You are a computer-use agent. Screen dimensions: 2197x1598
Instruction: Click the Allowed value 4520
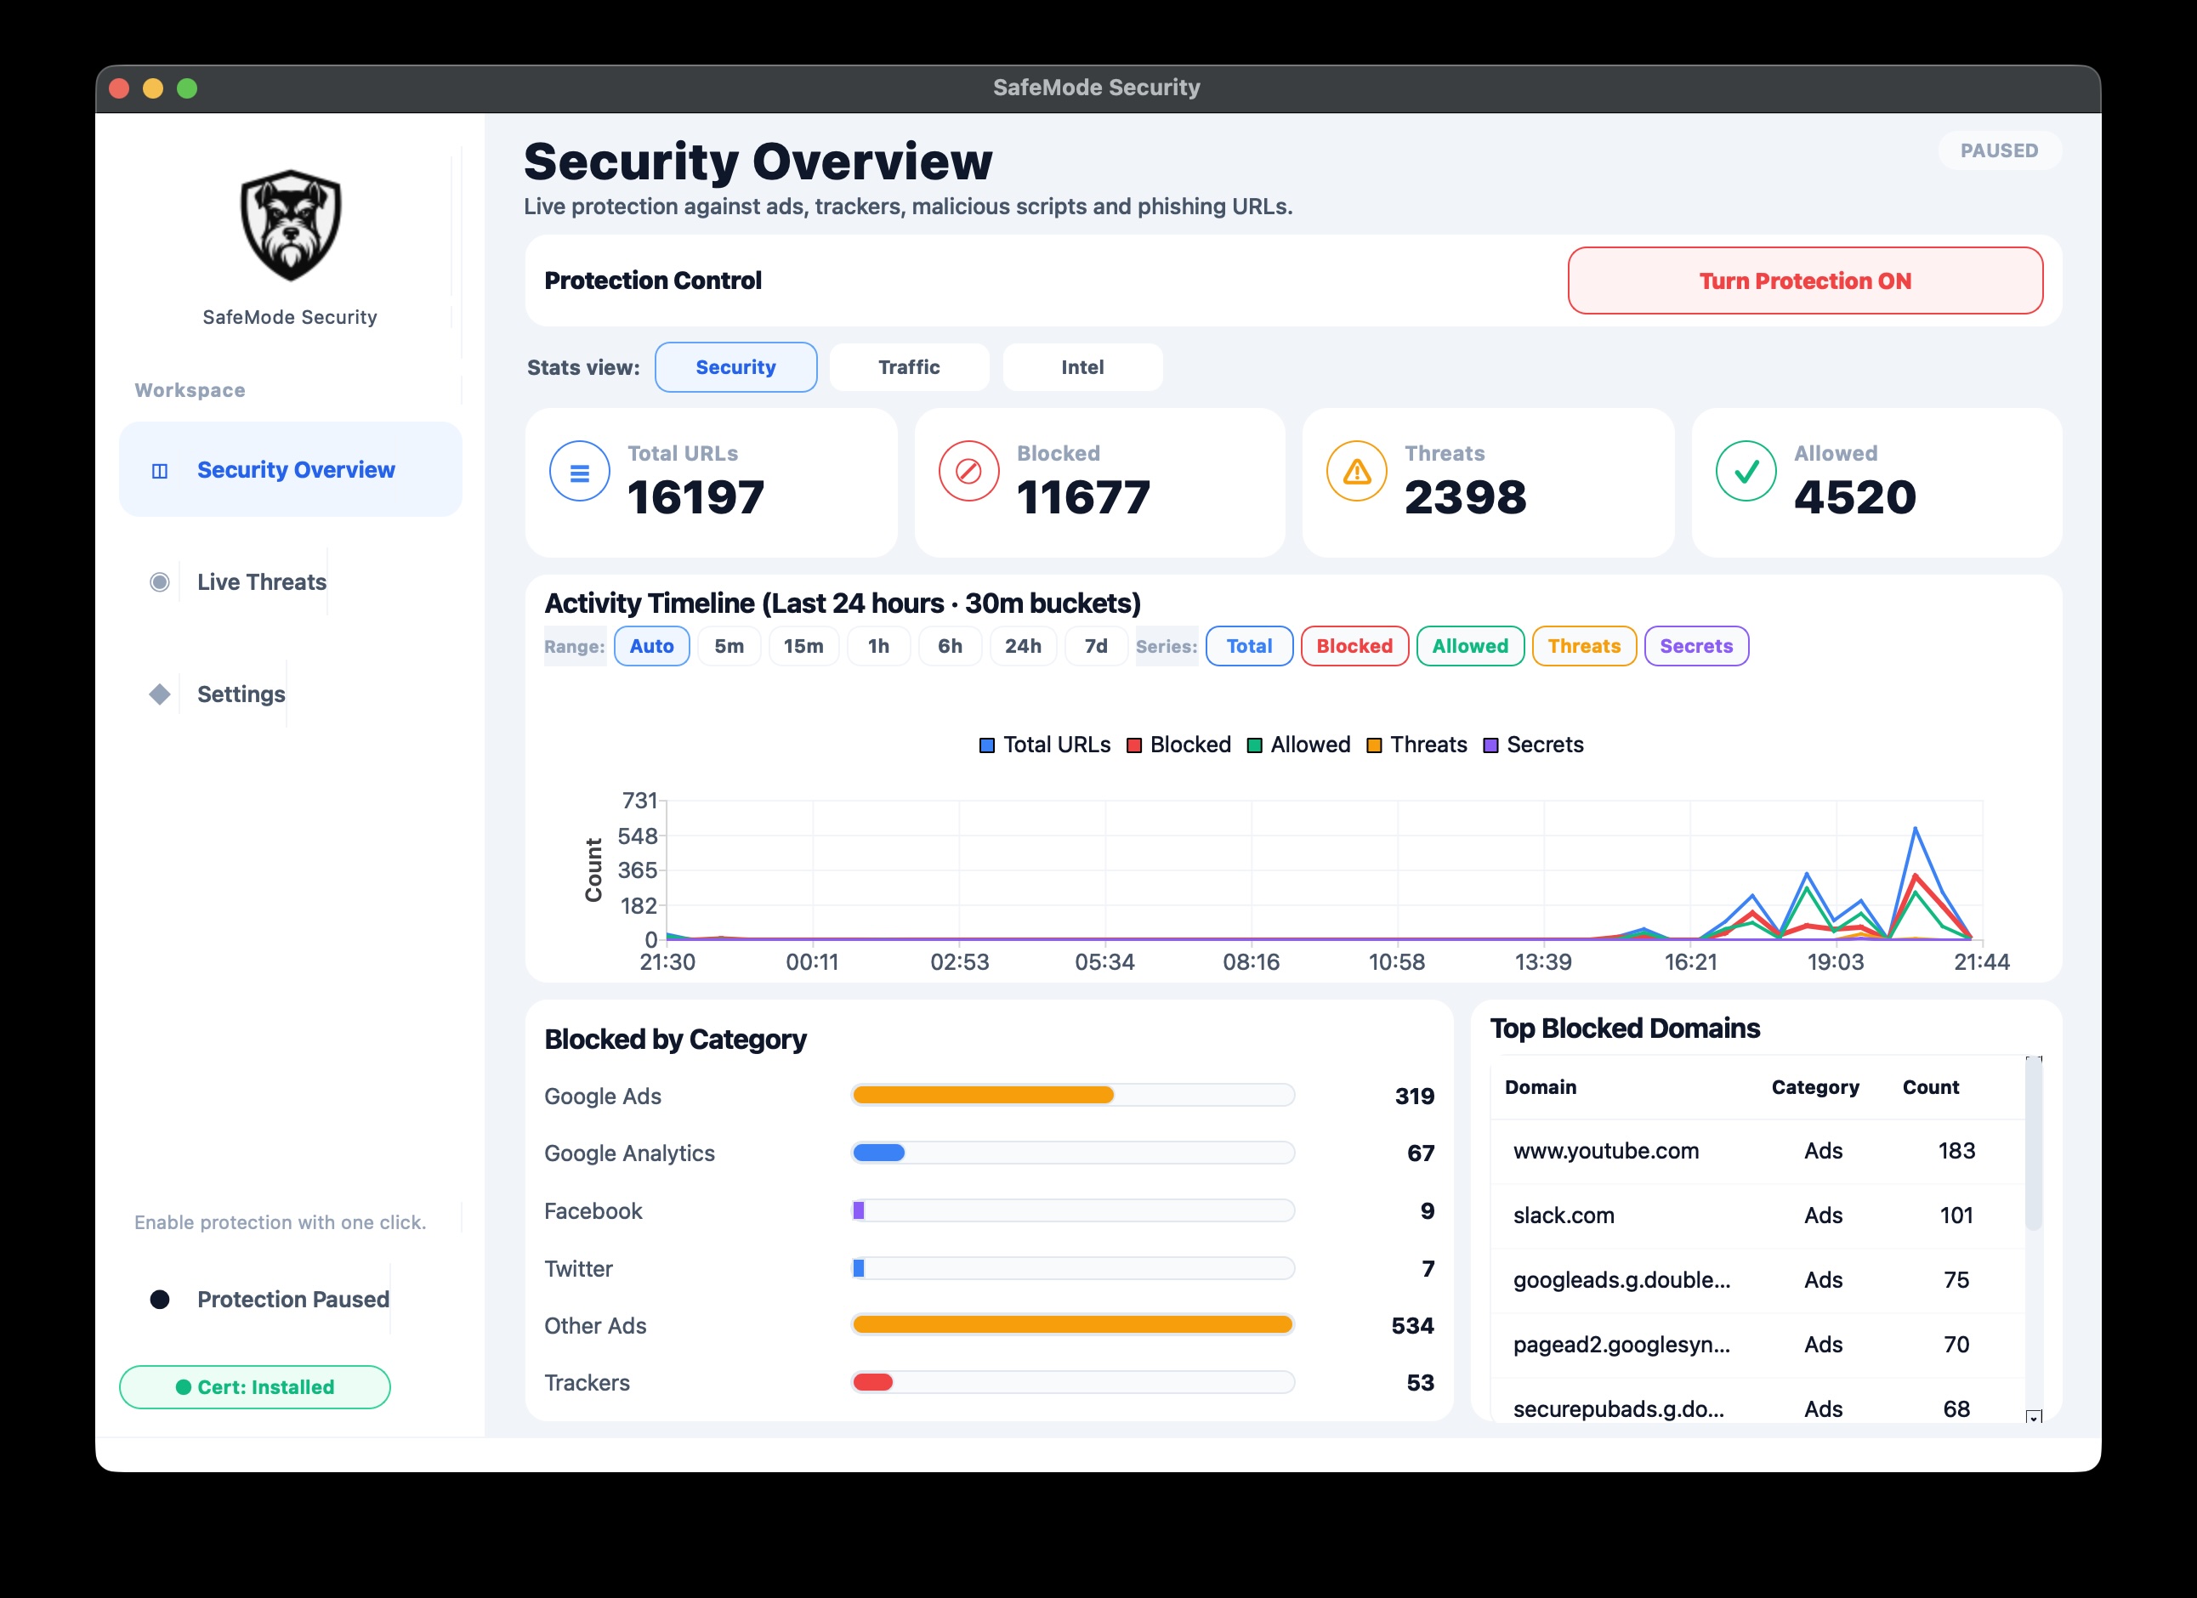(x=1855, y=497)
